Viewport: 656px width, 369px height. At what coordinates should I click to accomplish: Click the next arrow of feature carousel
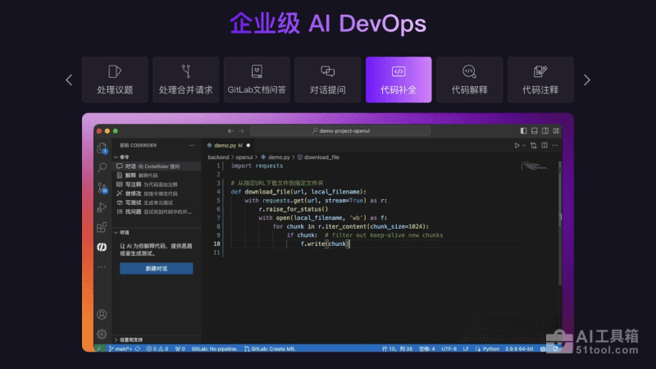(x=586, y=80)
